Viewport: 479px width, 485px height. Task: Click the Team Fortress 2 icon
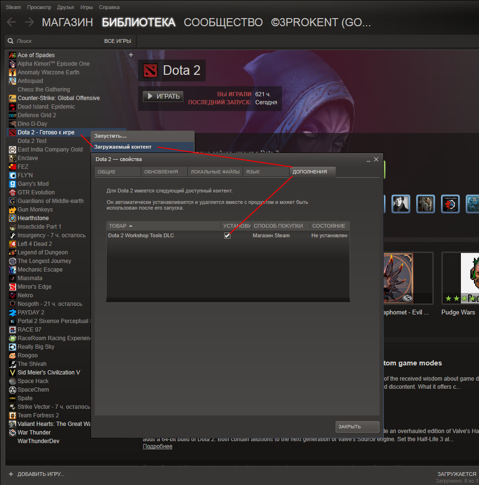(12, 415)
